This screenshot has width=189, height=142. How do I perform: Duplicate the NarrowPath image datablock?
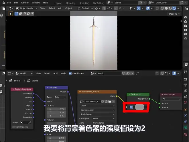(x=106, y=102)
